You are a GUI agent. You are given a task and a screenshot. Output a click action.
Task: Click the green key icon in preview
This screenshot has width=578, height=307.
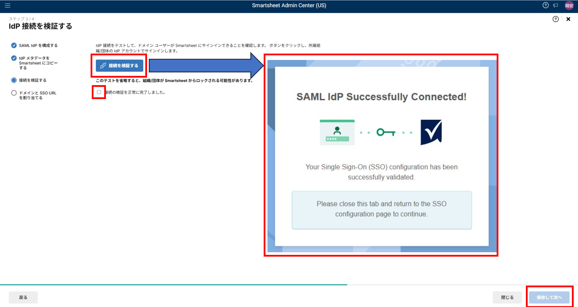[x=386, y=132]
